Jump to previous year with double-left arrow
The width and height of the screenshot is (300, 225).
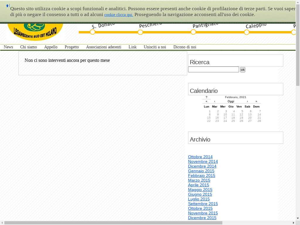206,101
